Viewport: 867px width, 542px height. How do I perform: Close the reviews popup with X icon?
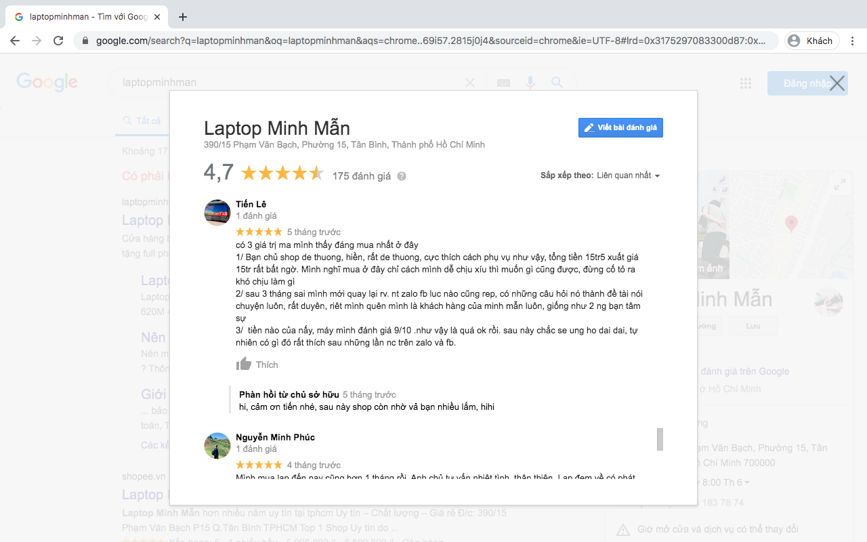point(837,83)
